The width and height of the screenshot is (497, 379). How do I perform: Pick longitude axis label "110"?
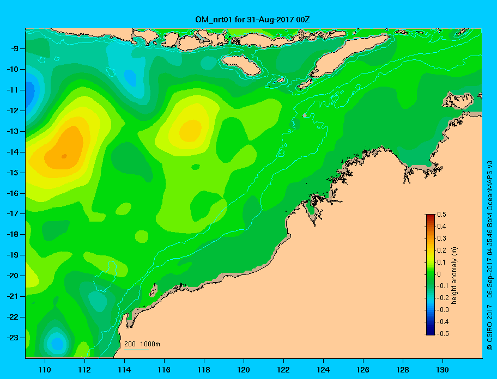(x=45, y=370)
